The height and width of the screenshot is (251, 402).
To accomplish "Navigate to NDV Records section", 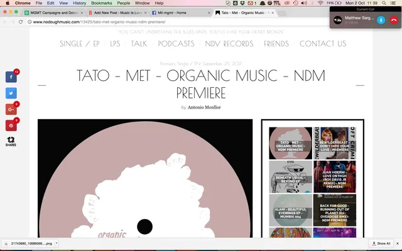I will [x=229, y=44].
